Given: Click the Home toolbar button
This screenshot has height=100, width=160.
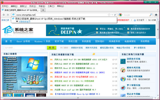Looking at the screenshot, I should point(156,15).
